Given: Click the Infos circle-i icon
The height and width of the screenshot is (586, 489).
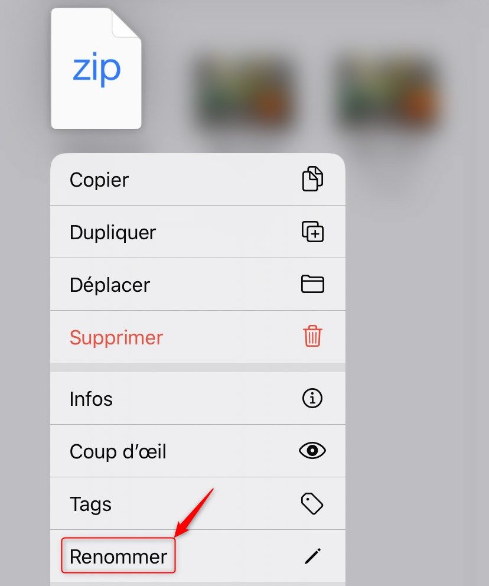Looking at the screenshot, I should pyautogui.click(x=312, y=398).
